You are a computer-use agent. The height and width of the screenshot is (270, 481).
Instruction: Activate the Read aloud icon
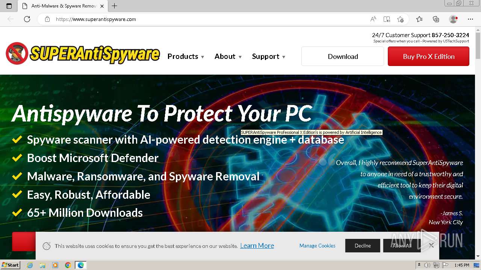[373, 19]
